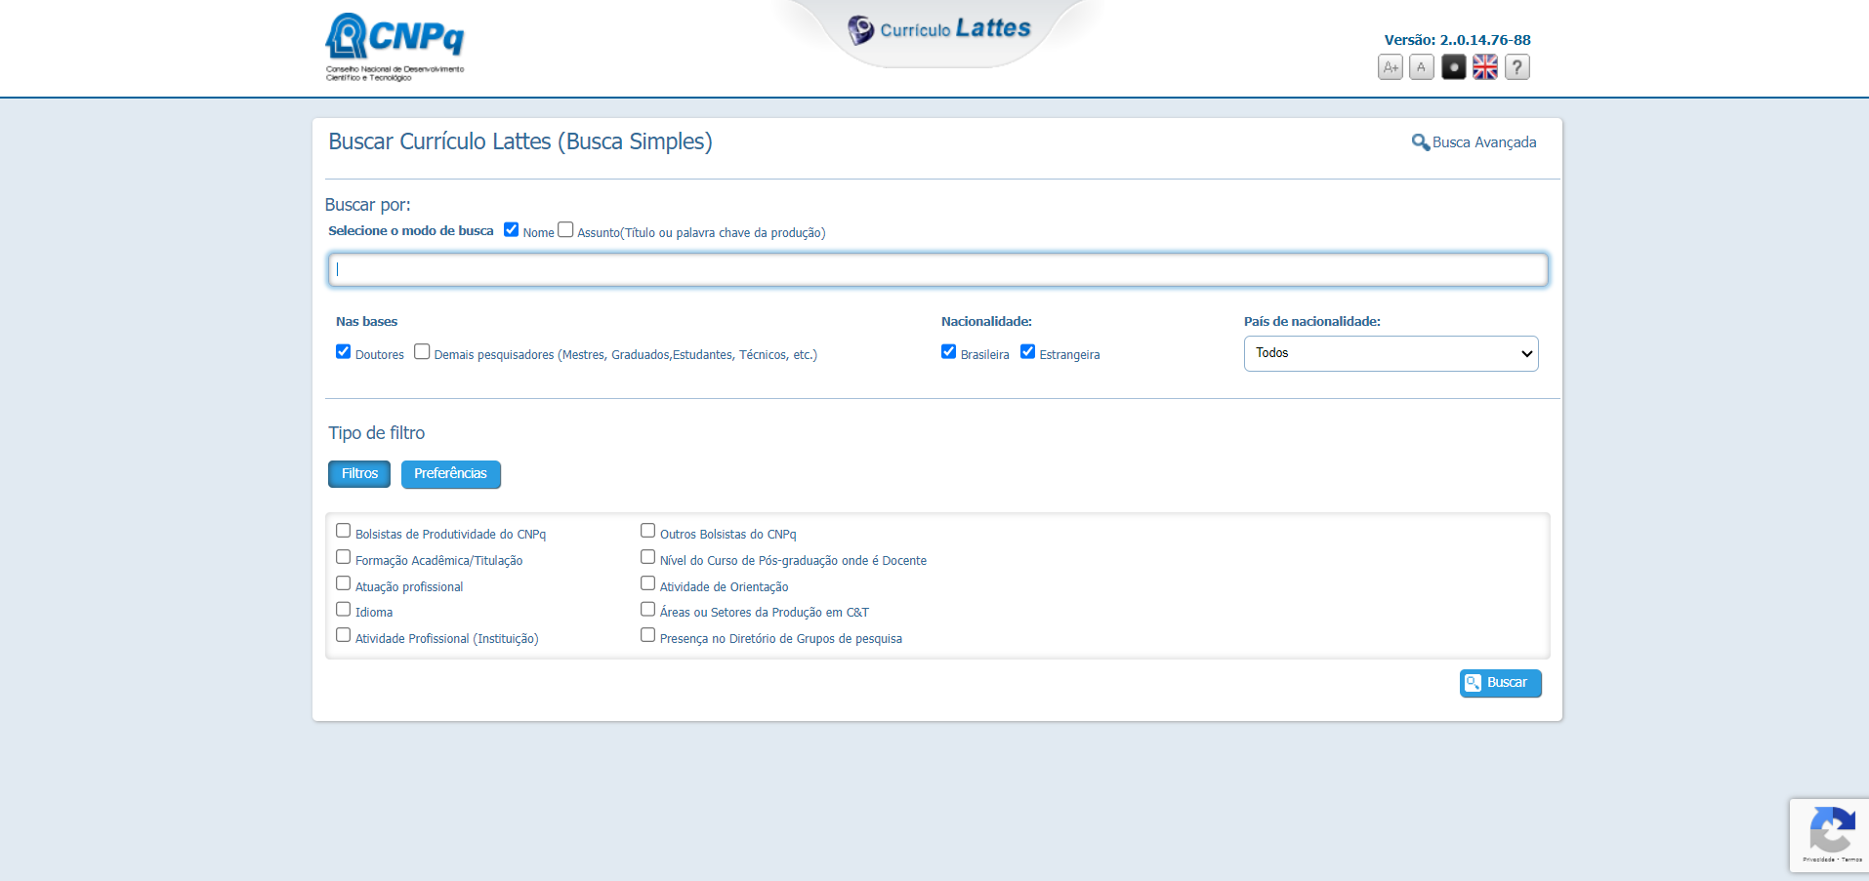Enable the Assunto search mode checkbox
Screen dimensions: 1869x881
(x=565, y=230)
